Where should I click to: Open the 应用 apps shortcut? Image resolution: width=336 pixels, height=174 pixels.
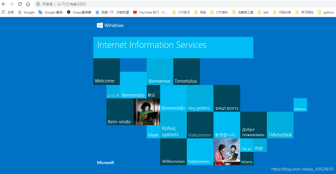(8, 12)
